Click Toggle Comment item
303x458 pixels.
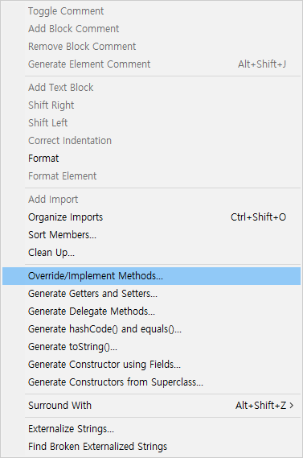(x=151, y=11)
